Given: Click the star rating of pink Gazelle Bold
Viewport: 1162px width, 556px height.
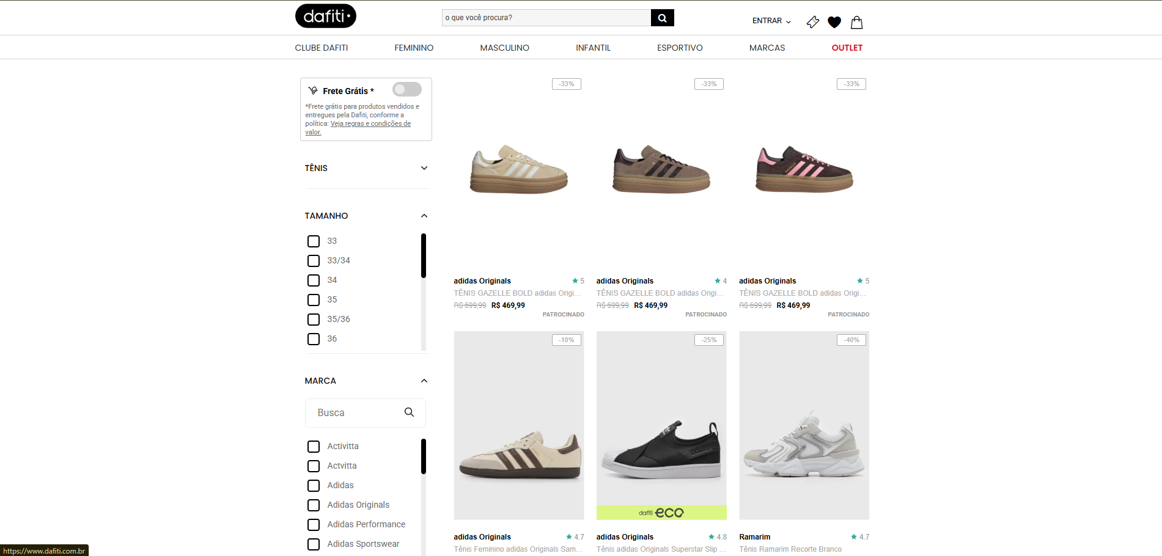Looking at the screenshot, I should [x=863, y=281].
